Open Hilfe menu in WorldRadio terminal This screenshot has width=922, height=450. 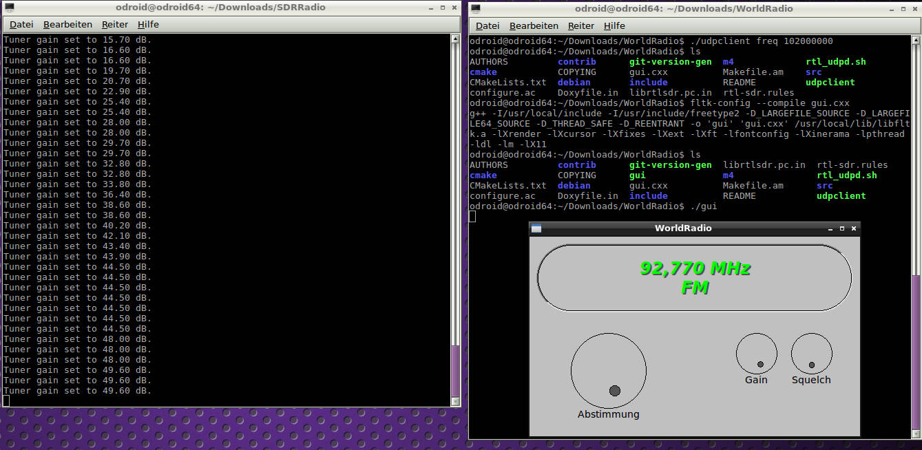[x=614, y=26]
